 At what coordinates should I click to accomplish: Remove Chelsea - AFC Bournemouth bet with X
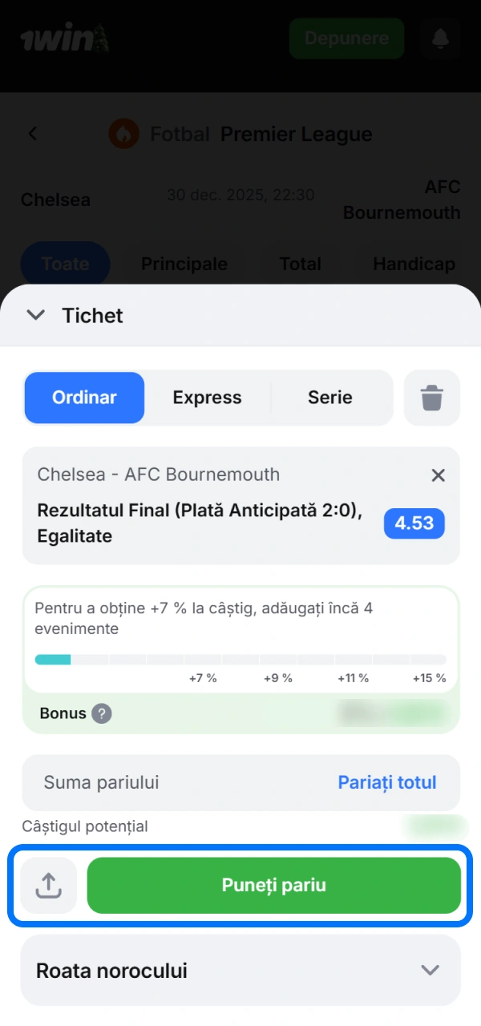click(438, 475)
